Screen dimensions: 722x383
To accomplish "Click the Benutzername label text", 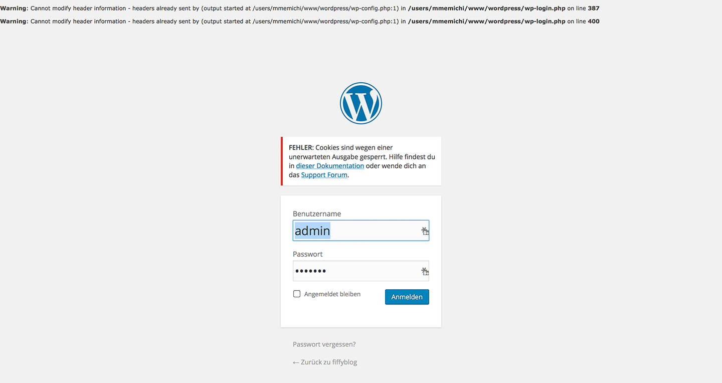I will coord(317,214).
